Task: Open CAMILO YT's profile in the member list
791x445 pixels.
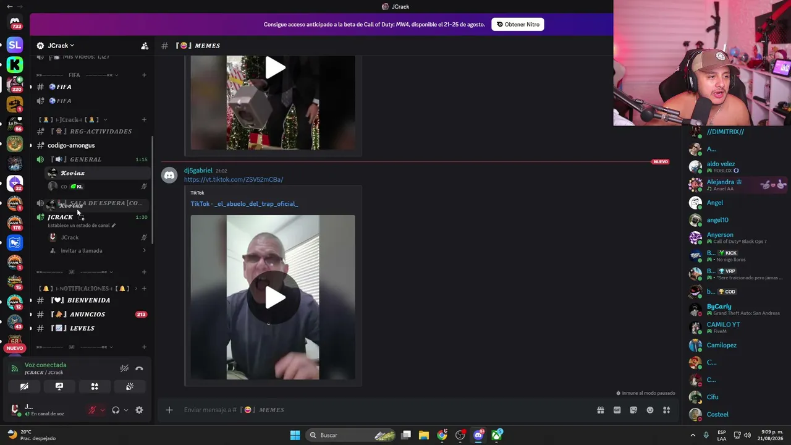Action: [x=738, y=328]
